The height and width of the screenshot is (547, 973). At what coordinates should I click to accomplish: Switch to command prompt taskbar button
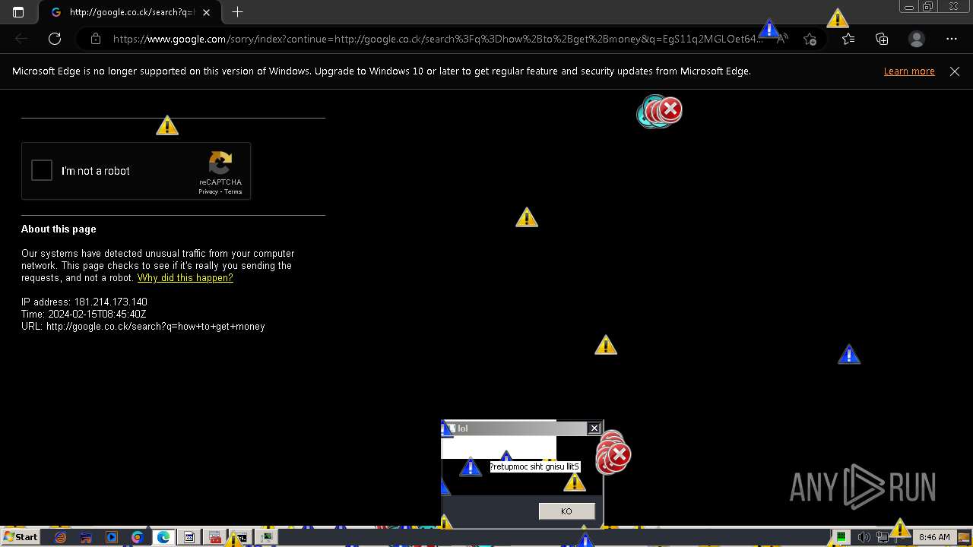241,537
